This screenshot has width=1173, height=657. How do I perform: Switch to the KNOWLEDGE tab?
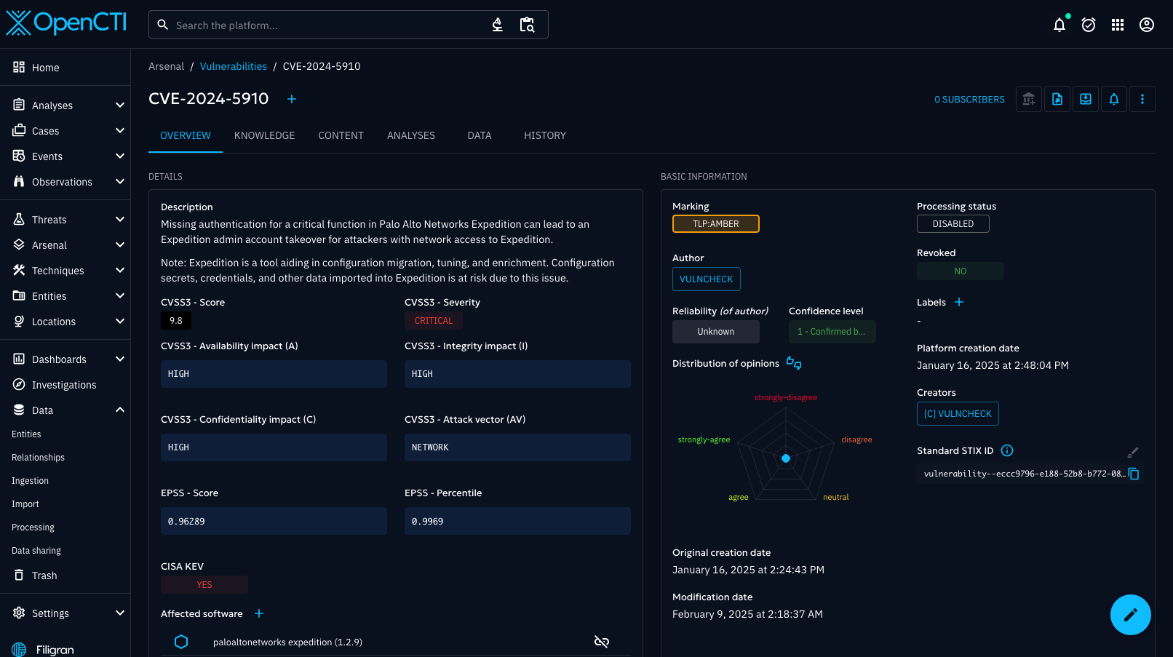pos(264,135)
